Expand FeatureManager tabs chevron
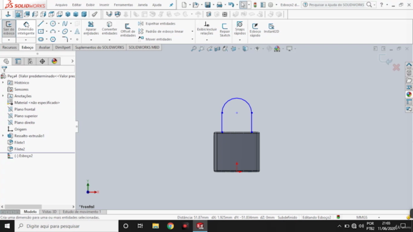 [x=72, y=61]
